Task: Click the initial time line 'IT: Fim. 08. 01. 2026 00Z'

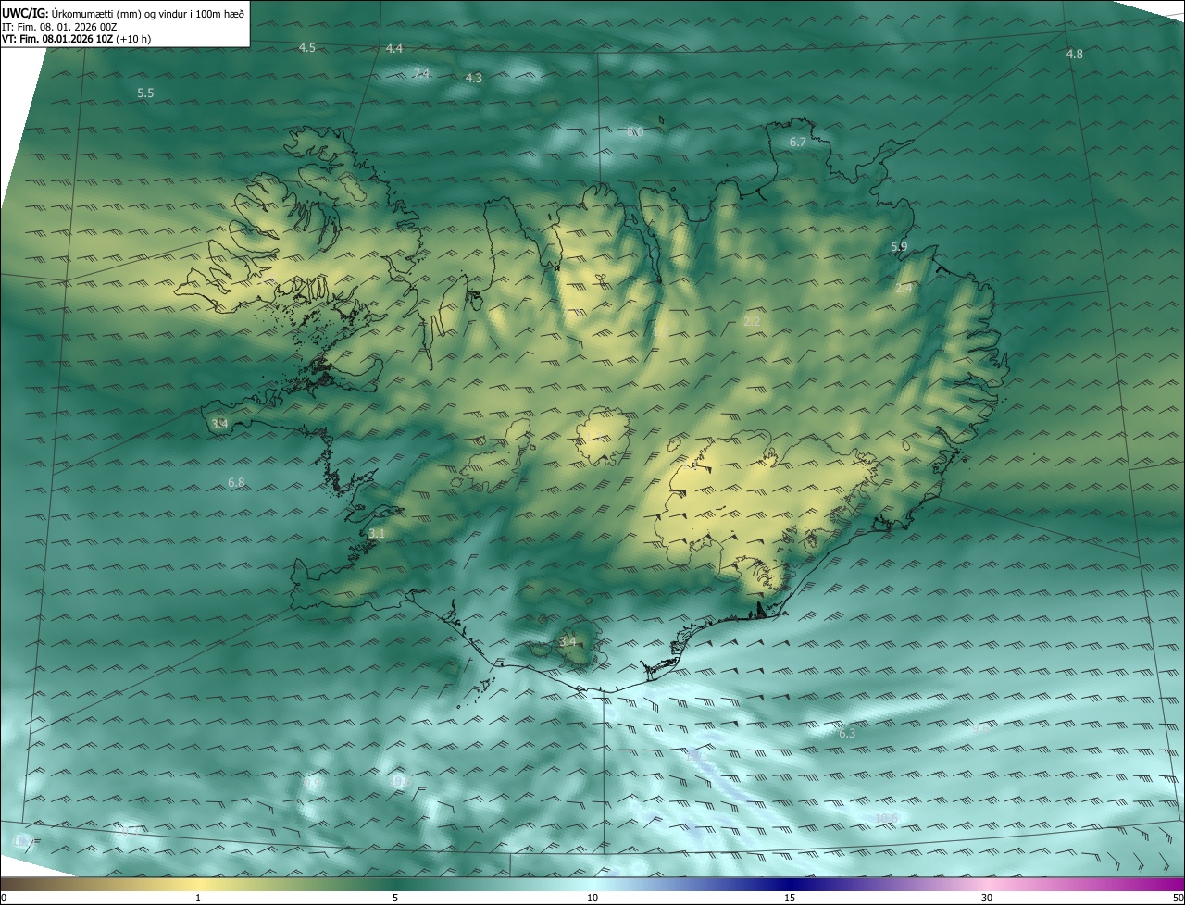Action: [x=59, y=27]
